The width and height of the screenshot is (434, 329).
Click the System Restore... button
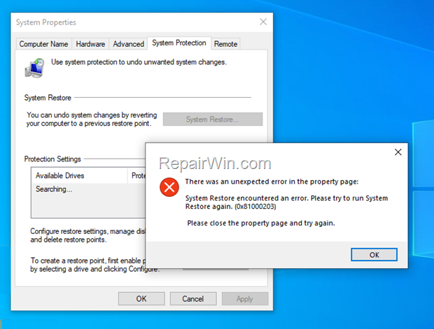pos(213,119)
